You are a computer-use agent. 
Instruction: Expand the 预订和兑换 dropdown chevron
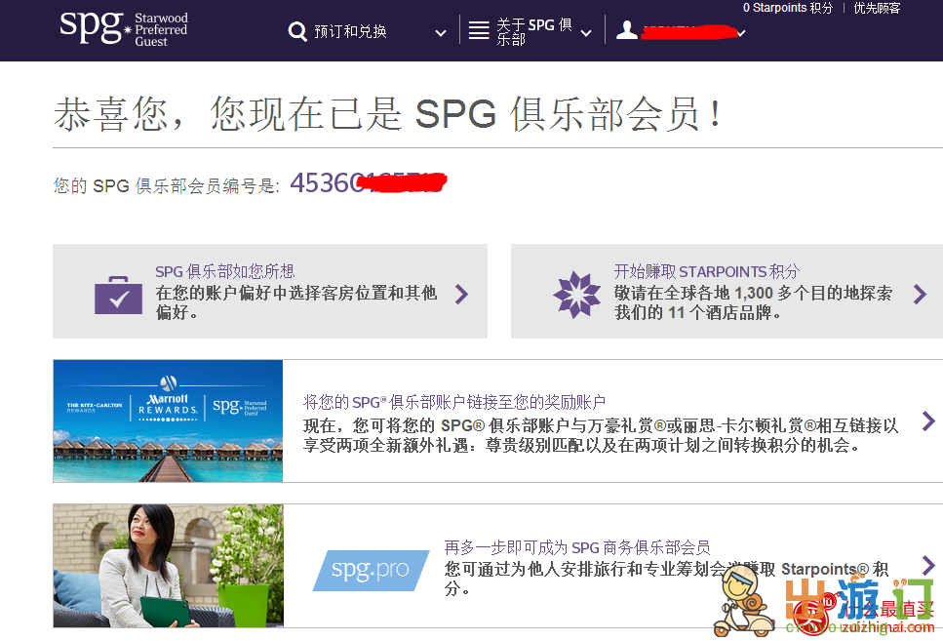[x=441, y=33]
